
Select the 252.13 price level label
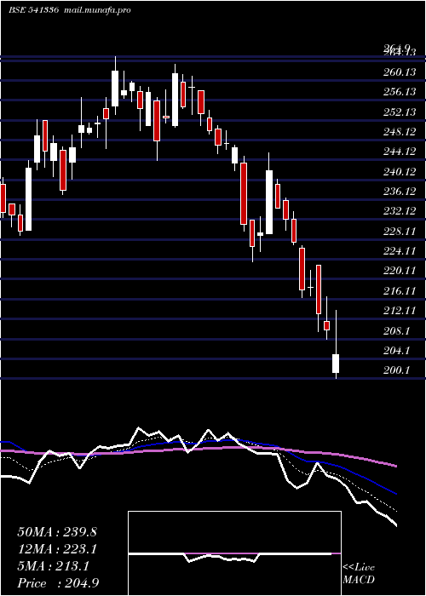(x=400, y=112)
